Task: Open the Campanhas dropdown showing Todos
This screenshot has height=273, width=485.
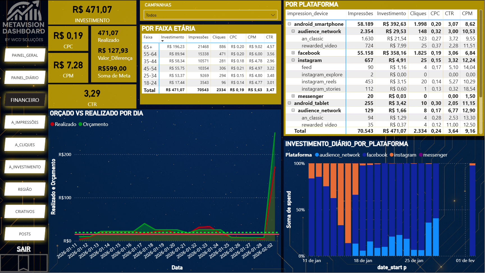Action: tap(210, 15)
